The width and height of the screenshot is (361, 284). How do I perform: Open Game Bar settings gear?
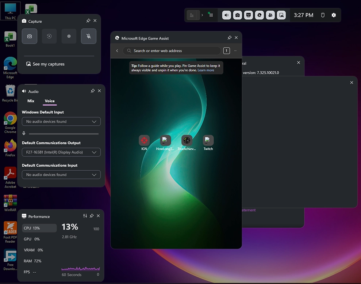pos(334,15)
